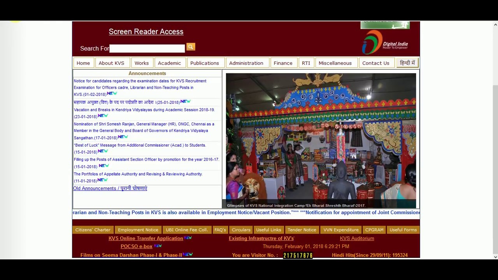Open the KVS Auditorium link
Viewport: 498px width, 280px height.
coord(357,238)
